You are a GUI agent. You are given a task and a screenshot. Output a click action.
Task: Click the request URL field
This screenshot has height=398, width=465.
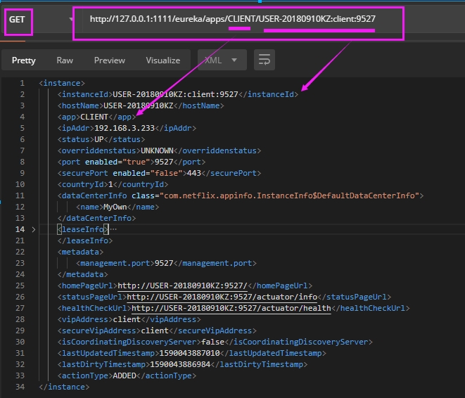pyautogui.click(x=233, y=19)
